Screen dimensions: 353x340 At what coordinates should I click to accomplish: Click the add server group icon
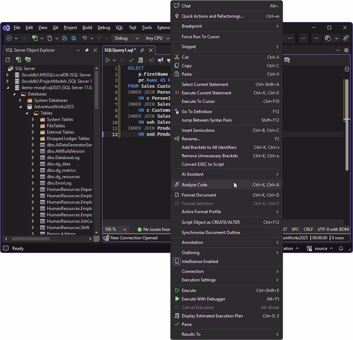pyautogui.click(x=28, y=59)
